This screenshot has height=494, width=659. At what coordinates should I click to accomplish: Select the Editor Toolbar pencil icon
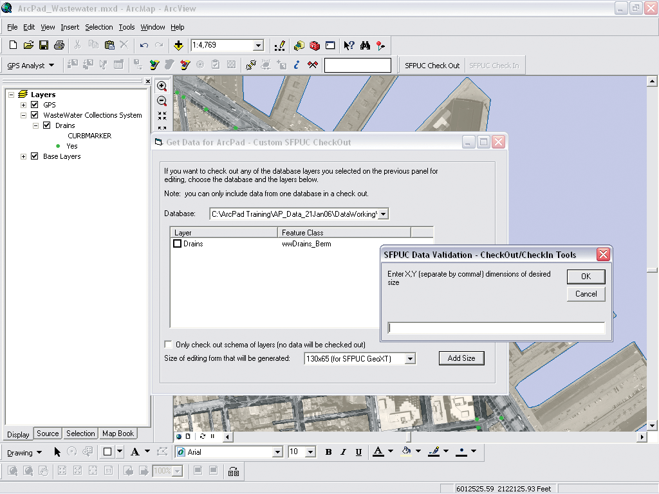click(x=280, y=45)
